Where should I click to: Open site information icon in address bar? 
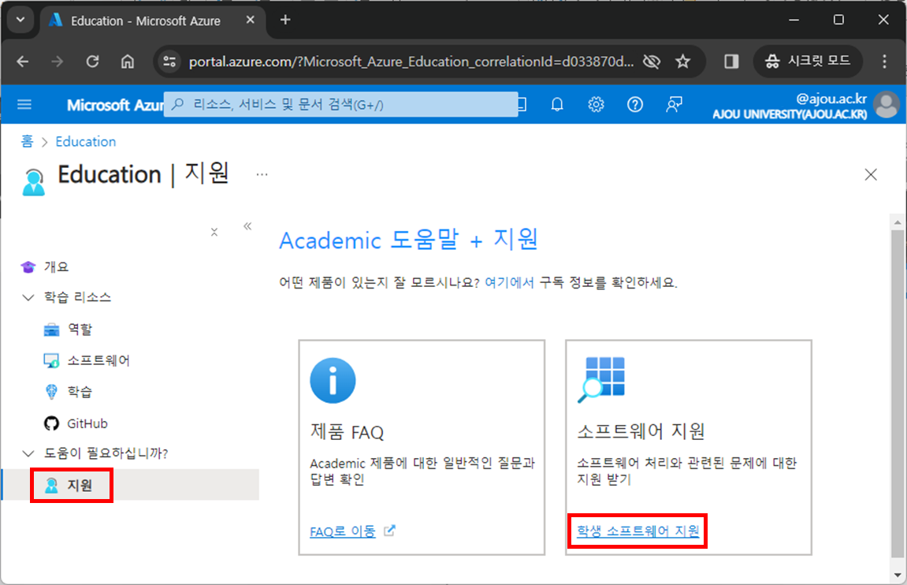point(169,61)
